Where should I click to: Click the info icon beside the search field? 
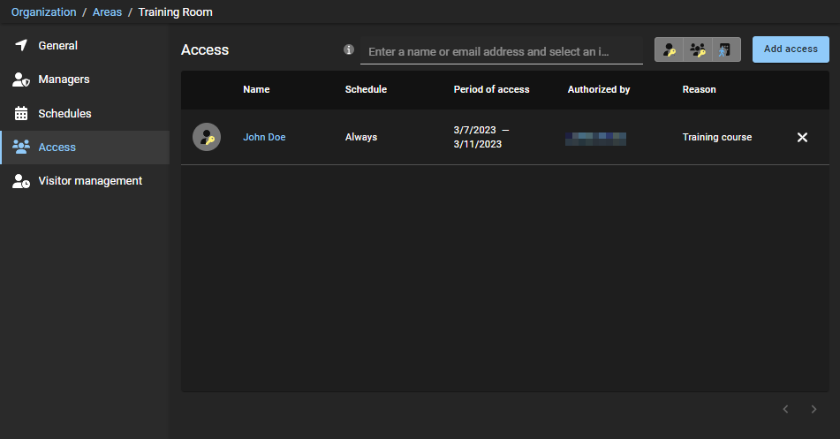click(x=349, y=50)
